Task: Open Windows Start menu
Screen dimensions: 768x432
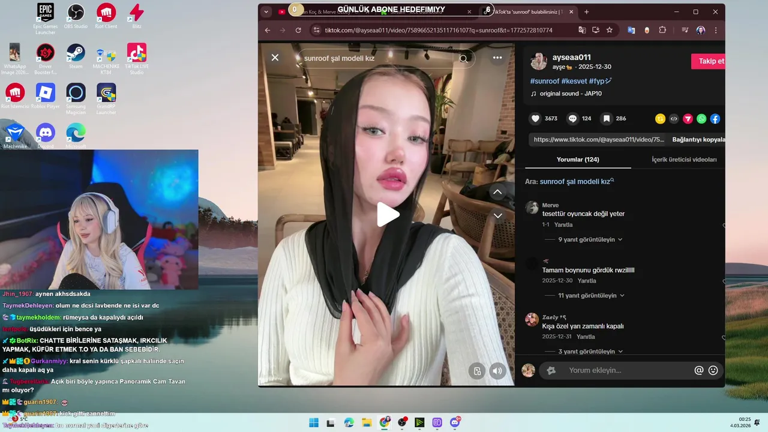Action: coord(313,422)
